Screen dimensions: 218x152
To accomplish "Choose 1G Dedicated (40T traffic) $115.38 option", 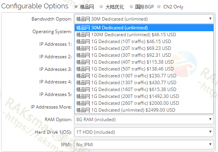I will [144, 62].
